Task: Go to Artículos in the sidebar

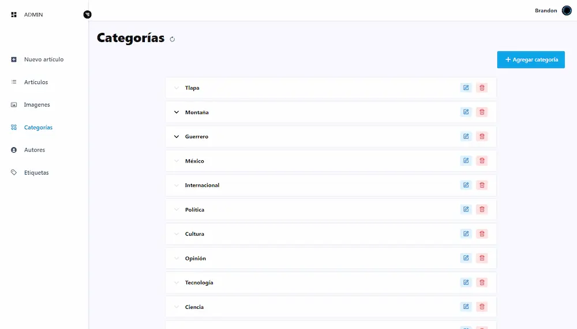Action: tap(36, 82)
